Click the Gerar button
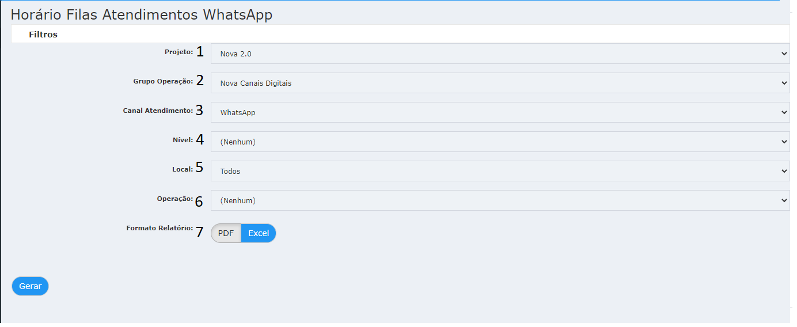The image size is (797, 327). 30,286
